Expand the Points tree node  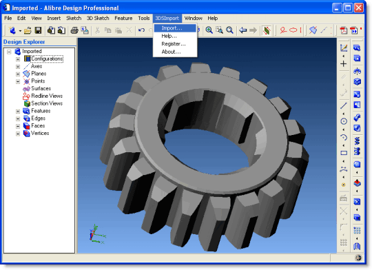pyautogui.click(x=18, y=81)
